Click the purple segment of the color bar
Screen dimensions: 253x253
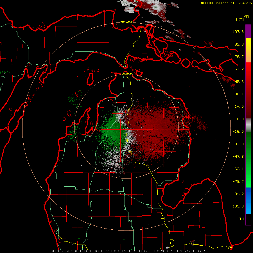click(248, 31)
